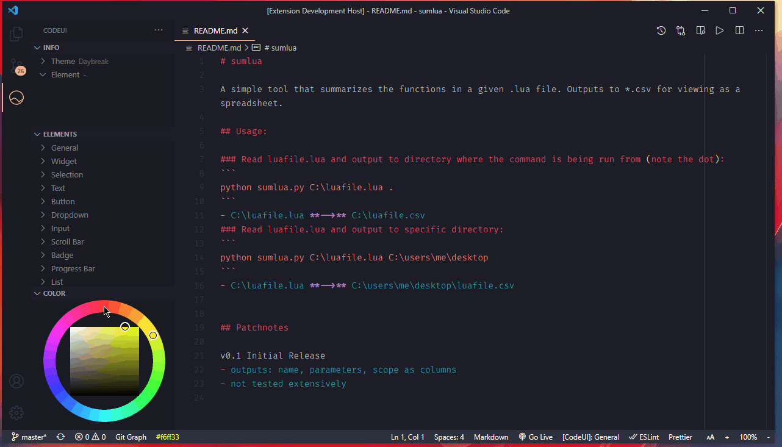Click '- not tested extensively' line
The height and width of the screenshot is (447, 782).
click(283, 384)
